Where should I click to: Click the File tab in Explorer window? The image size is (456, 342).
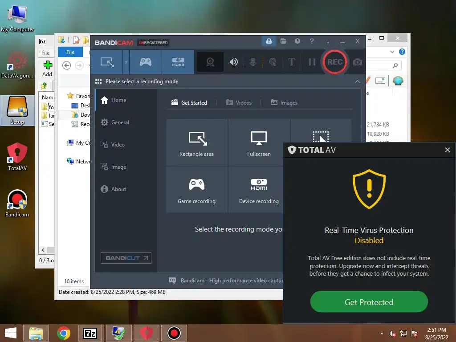(70, 52)
